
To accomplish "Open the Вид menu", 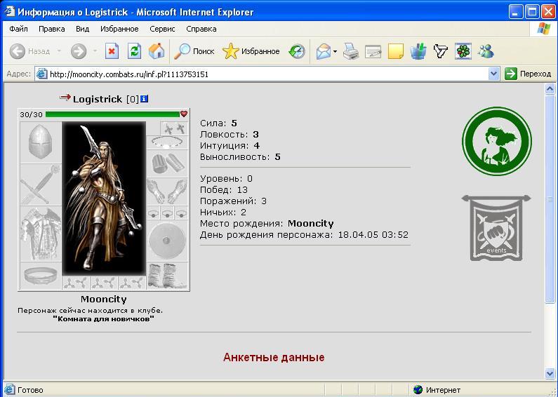I will point(82,29).
